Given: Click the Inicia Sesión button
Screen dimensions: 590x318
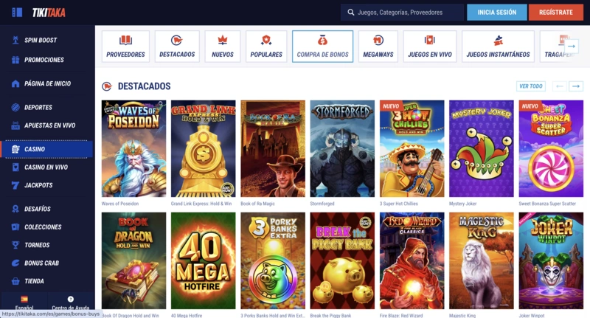Looking at the screenshot, I should point(496,13).
